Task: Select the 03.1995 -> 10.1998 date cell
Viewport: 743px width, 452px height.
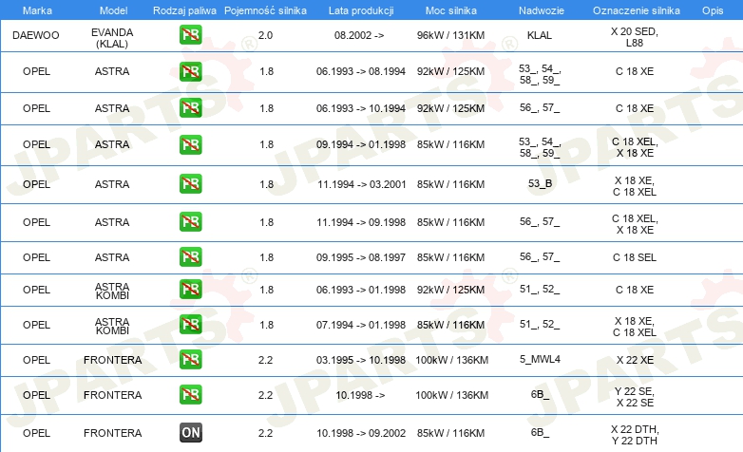Action: 361,360
